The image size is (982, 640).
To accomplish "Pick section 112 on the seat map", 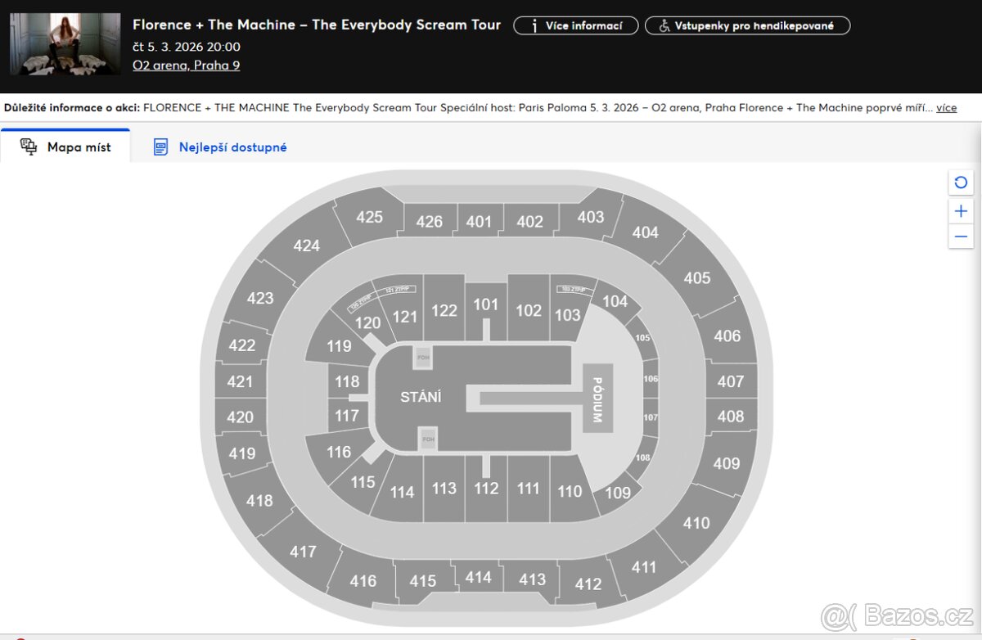I will point(486,489).
